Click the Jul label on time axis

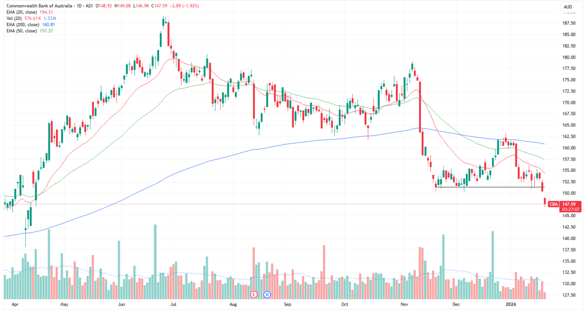coord(173,305)
